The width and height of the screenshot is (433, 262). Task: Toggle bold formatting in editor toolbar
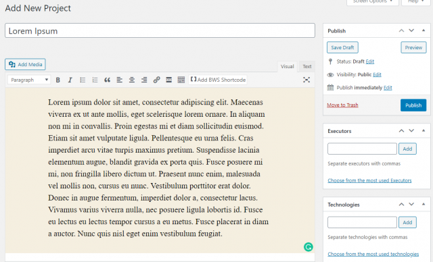click(x=58, y=80)
